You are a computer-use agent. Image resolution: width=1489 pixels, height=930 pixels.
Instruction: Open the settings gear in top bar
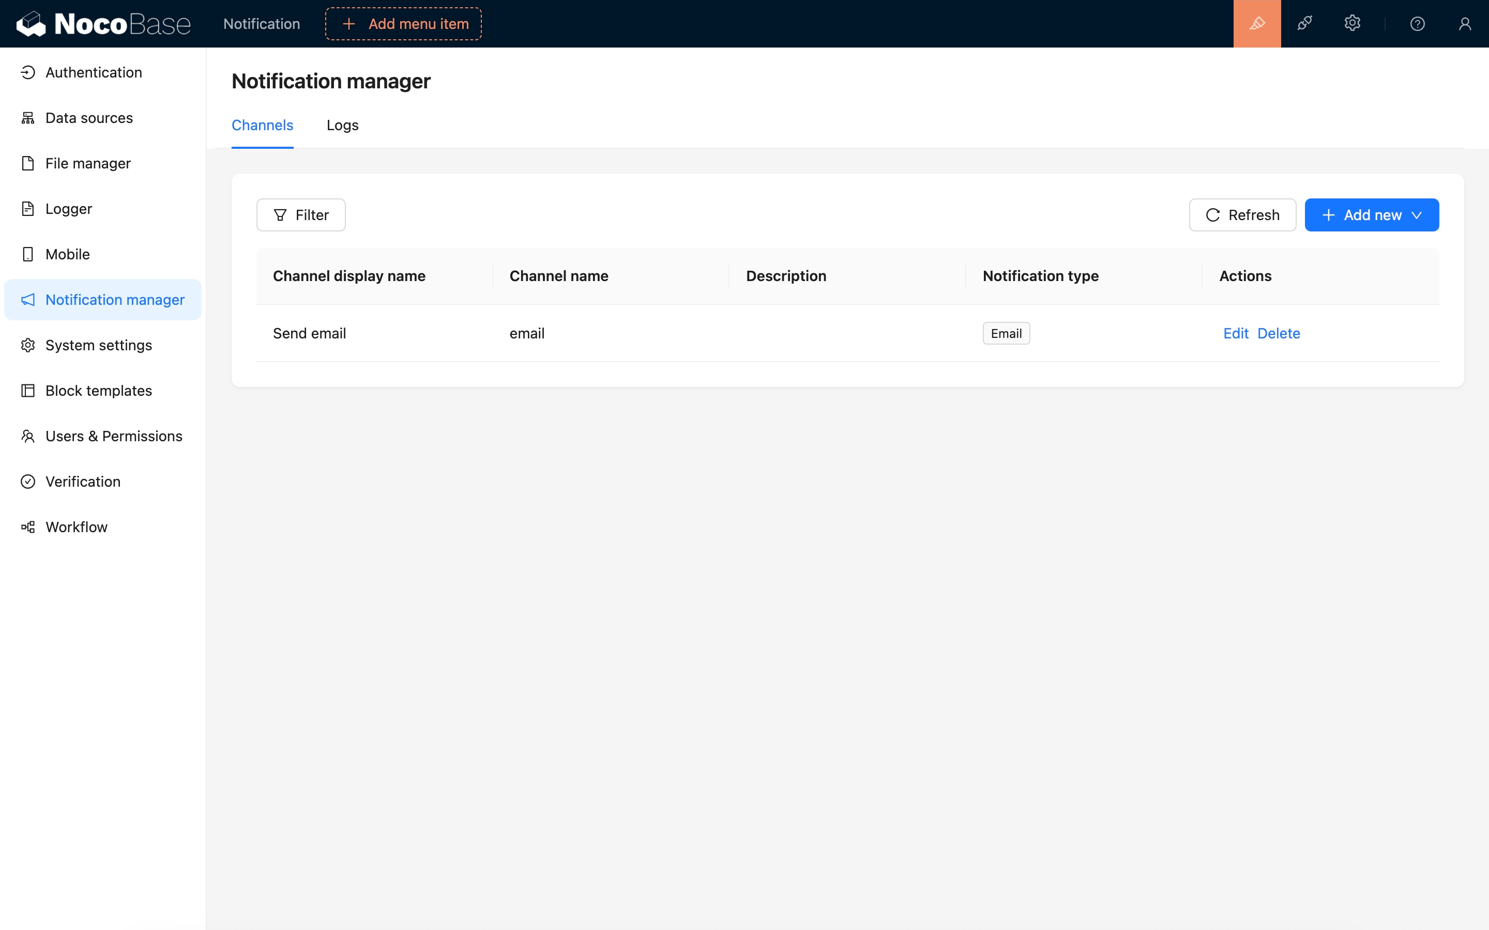coord(1352,23)
